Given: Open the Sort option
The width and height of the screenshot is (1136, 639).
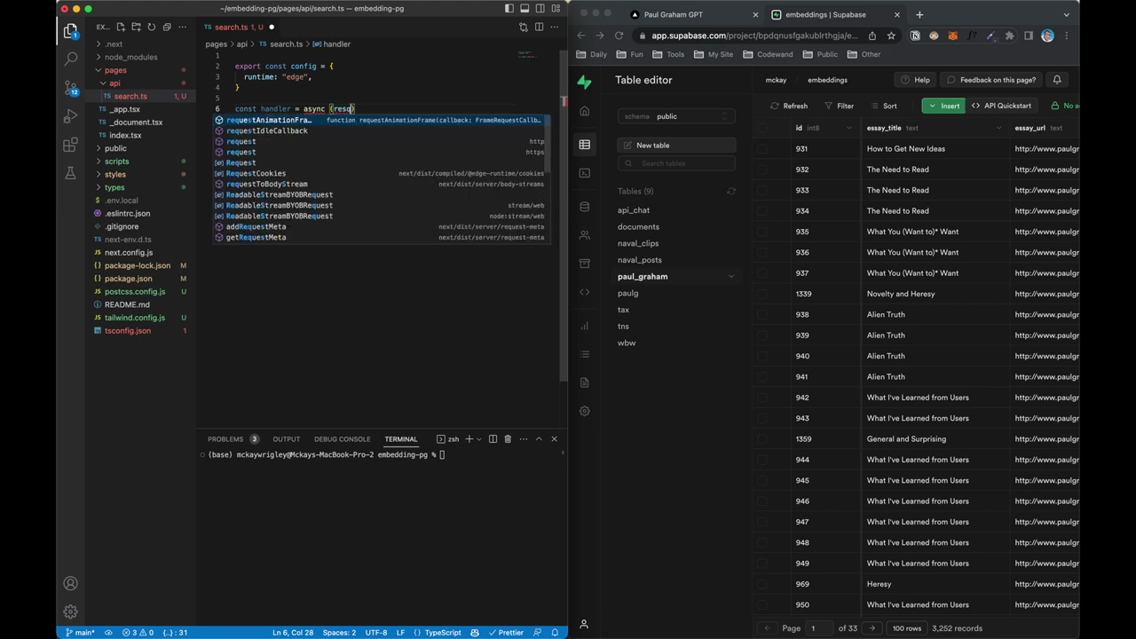Looking at the screenshot, I should pyautogui.click(x=883, y=106).
